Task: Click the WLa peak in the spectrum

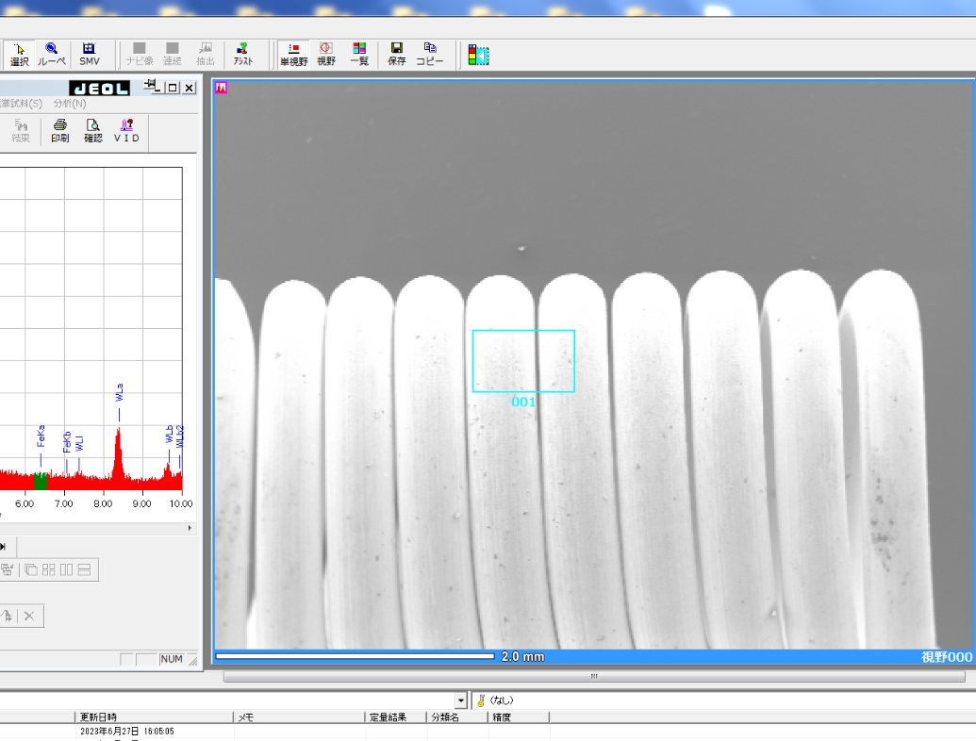Action: 118,443
